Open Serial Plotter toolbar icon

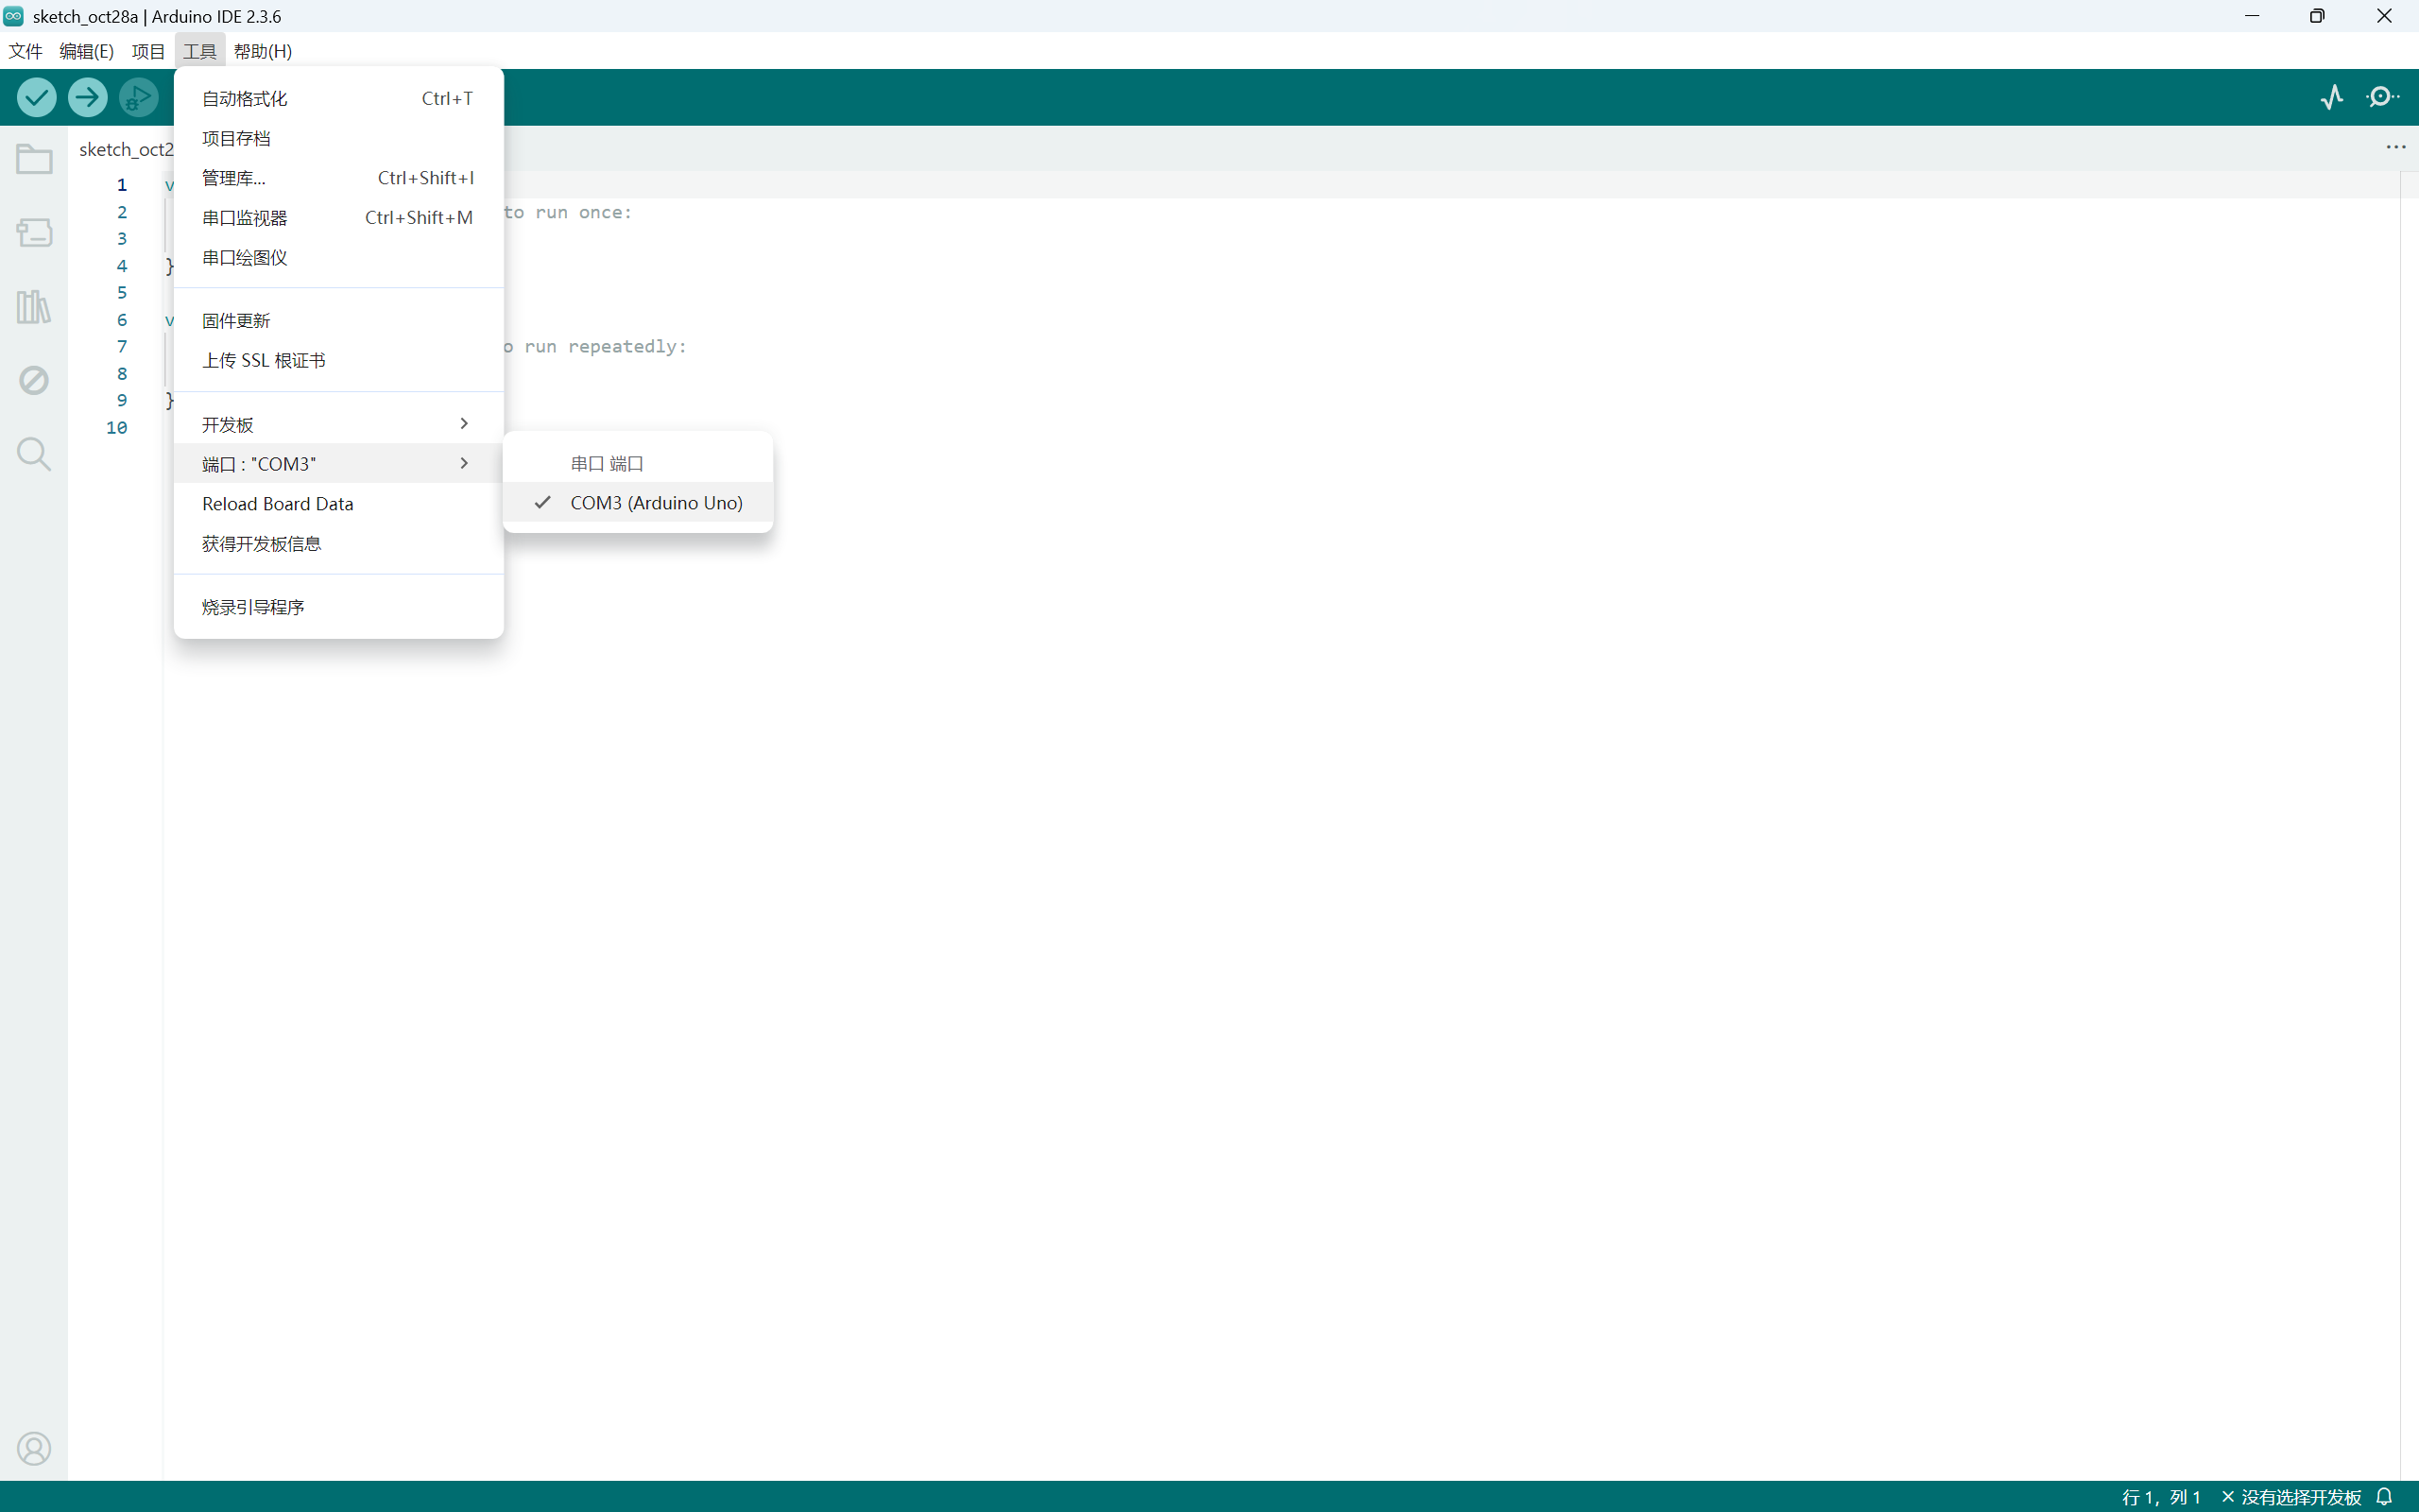(2332, 97)
